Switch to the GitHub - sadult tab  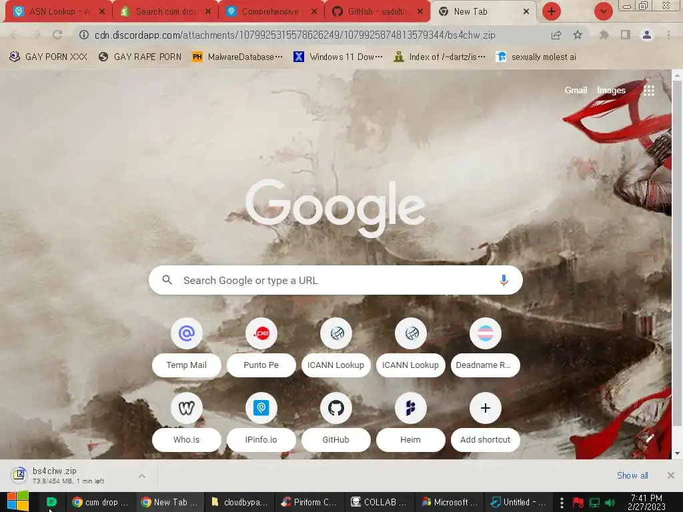(378, 12)
